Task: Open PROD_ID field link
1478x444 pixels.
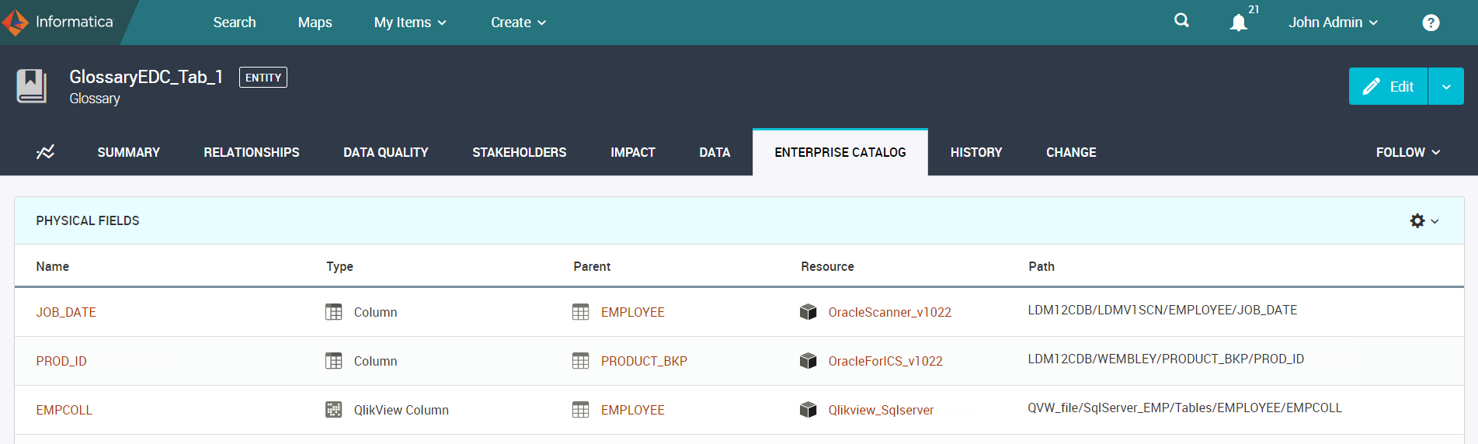Action: tap(61, 361)
